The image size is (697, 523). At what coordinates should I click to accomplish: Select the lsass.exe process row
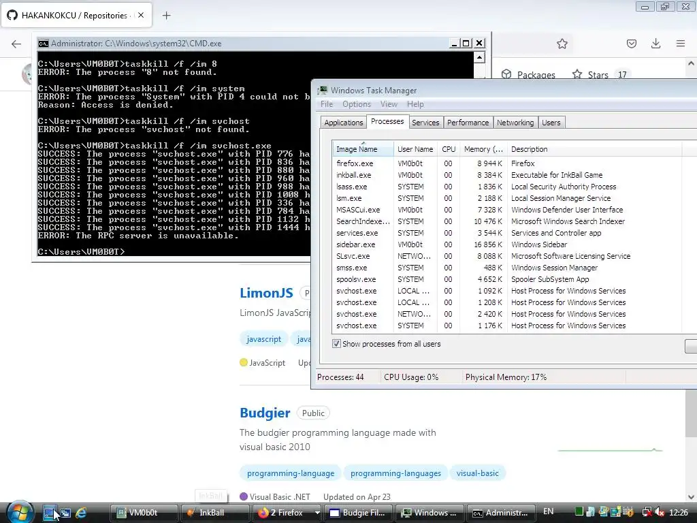point(506,187)
